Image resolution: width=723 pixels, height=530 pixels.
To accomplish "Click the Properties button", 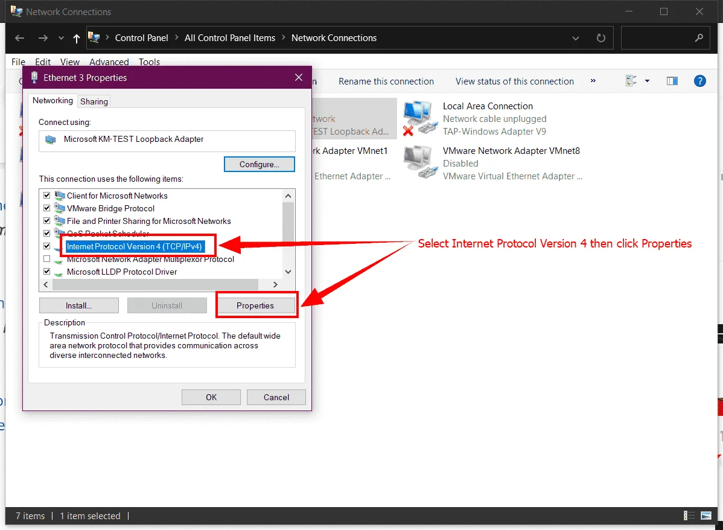I will (x=255, y=305).
